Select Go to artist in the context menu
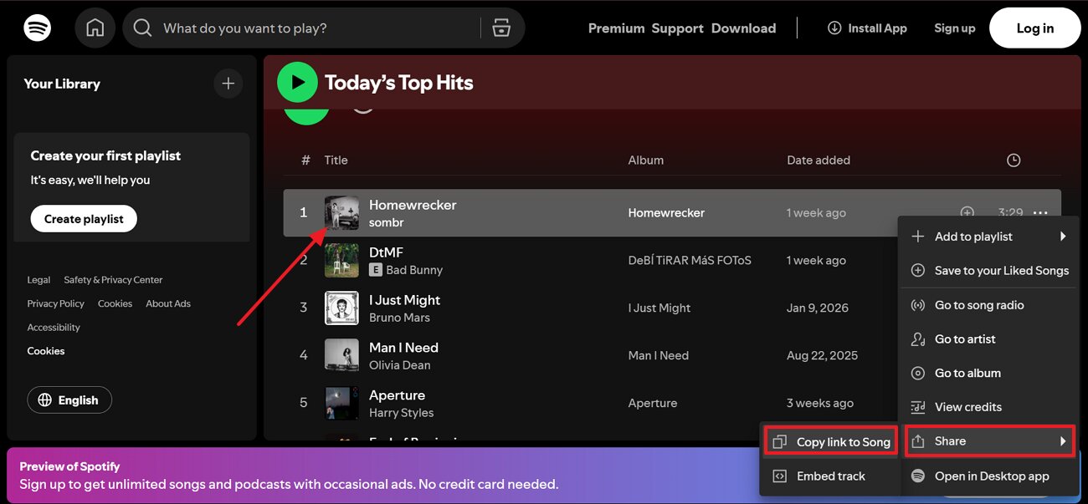Screen dimensions: 1088x504 tap(964, 339)
